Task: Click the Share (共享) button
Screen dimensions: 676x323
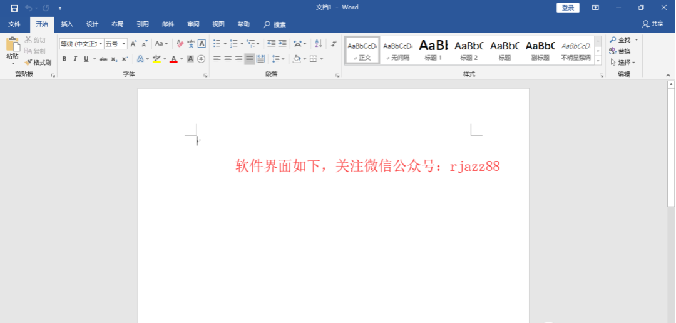Action: [653, 24]
